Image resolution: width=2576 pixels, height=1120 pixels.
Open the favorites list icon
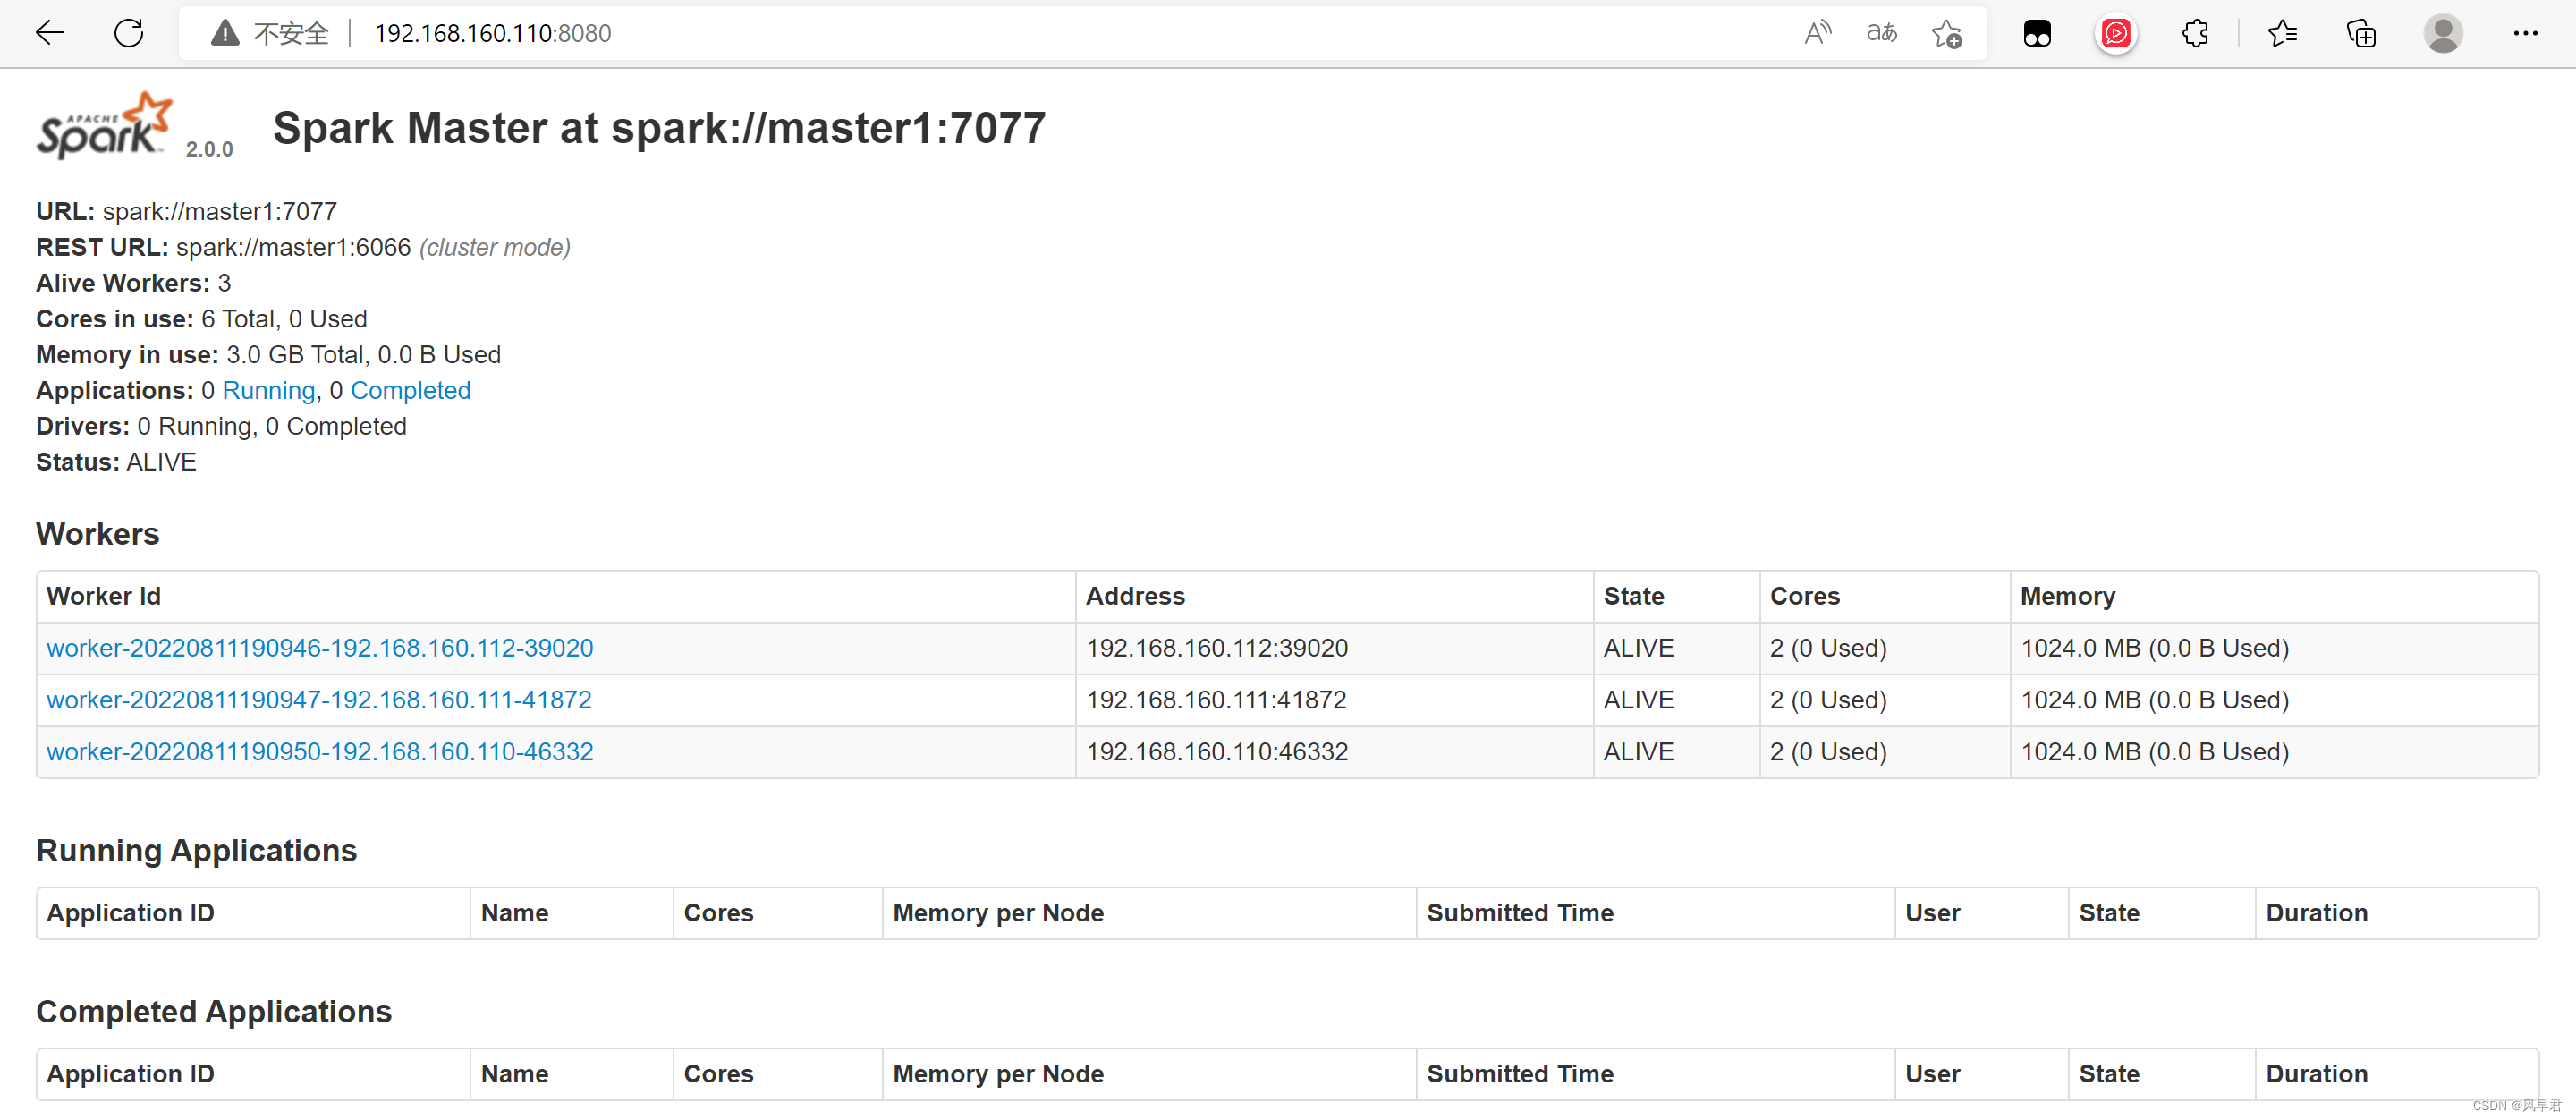click(x=2282, y=33)
